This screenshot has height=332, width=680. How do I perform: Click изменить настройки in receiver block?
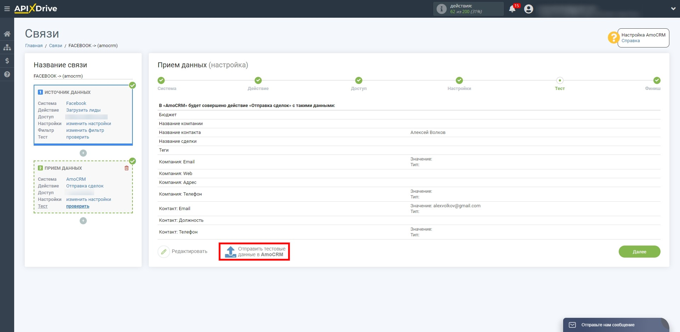(89, 199)
